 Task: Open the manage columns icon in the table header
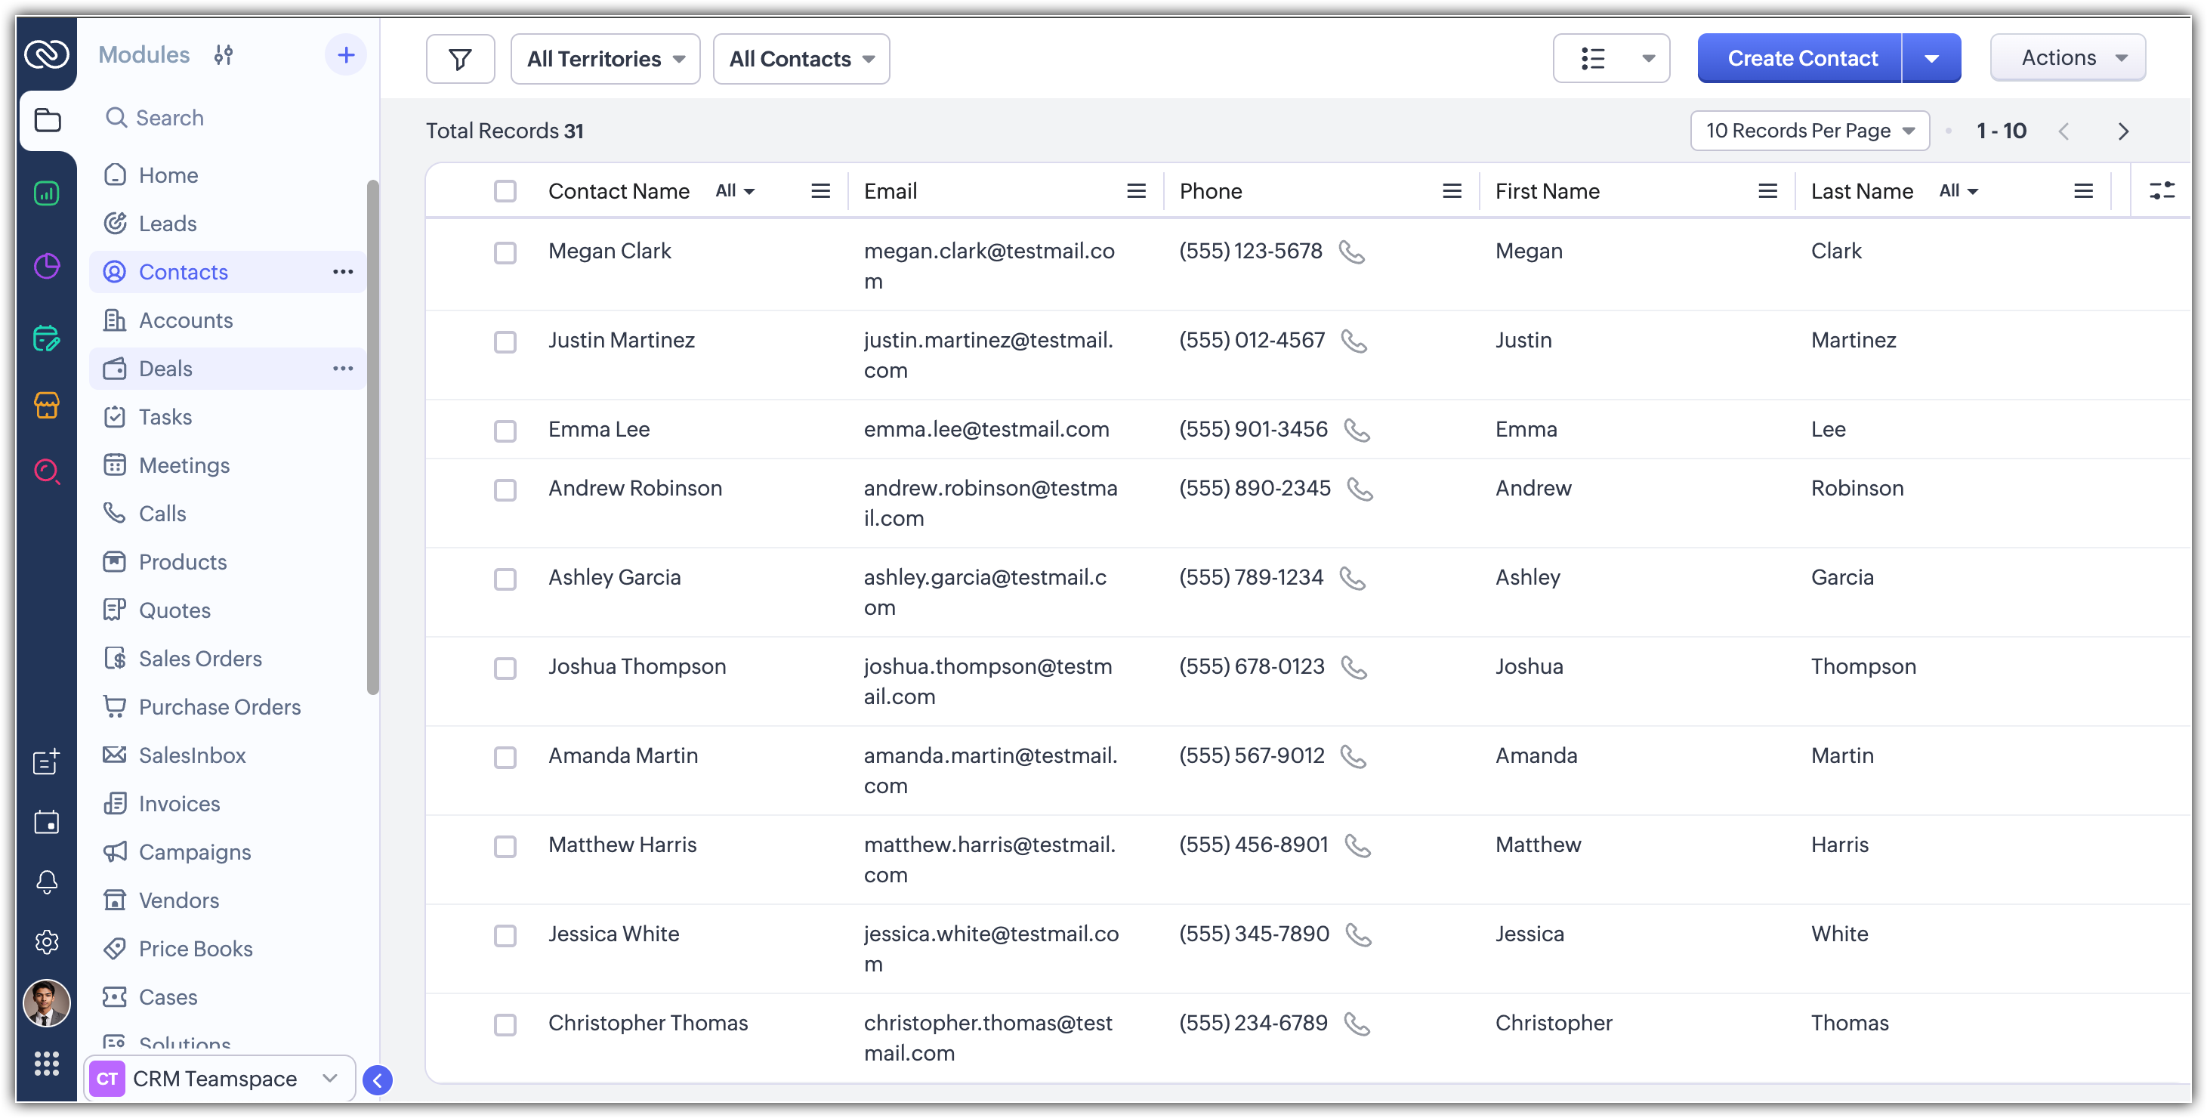click(2162, 190)
